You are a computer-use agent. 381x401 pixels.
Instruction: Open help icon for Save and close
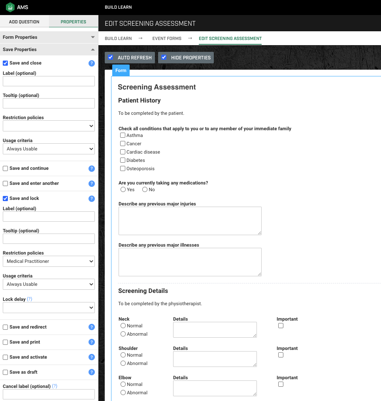click(x=92, y=63)
